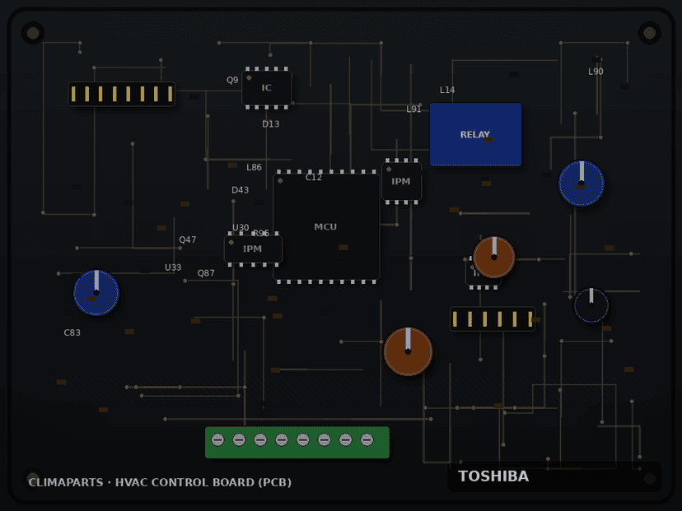Click the L91 label left of the relay

(x=413, y=109)
